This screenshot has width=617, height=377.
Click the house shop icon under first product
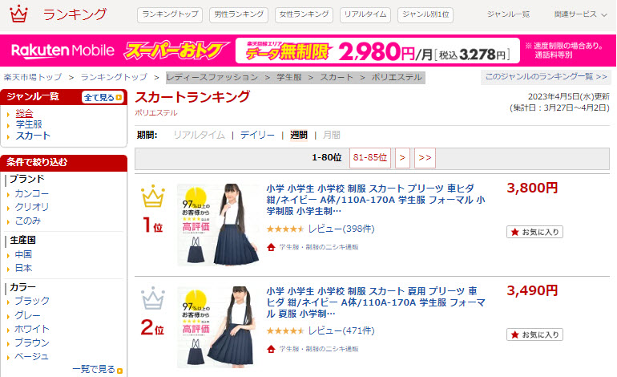tap(271, 247)
